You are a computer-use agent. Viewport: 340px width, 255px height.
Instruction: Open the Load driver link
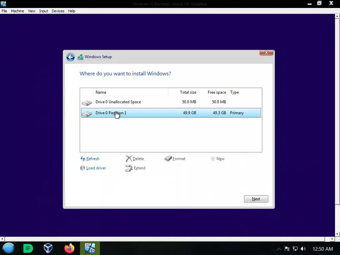pos(96,168)
